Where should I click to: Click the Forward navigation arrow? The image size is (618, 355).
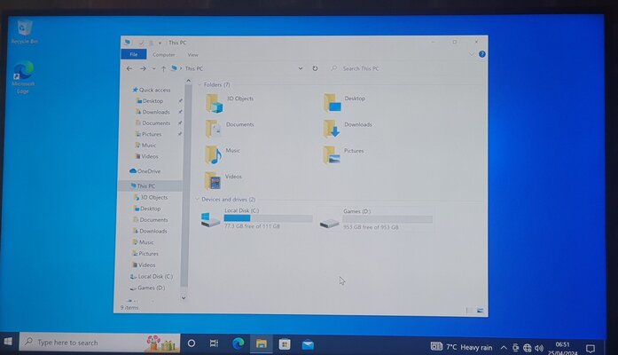point(143,68)
